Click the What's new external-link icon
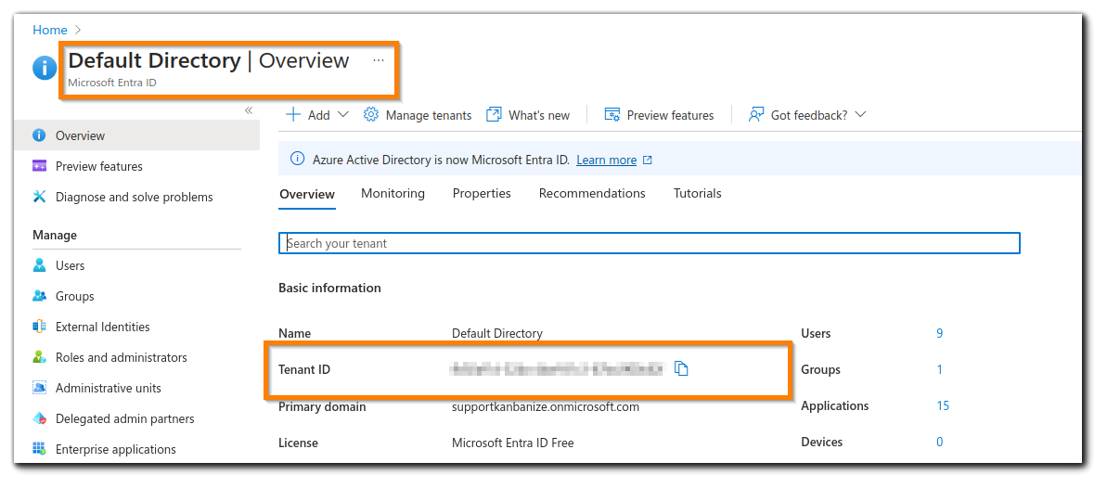The width and height of the screenshot is (1107, 488). click(x=495, y=114)
